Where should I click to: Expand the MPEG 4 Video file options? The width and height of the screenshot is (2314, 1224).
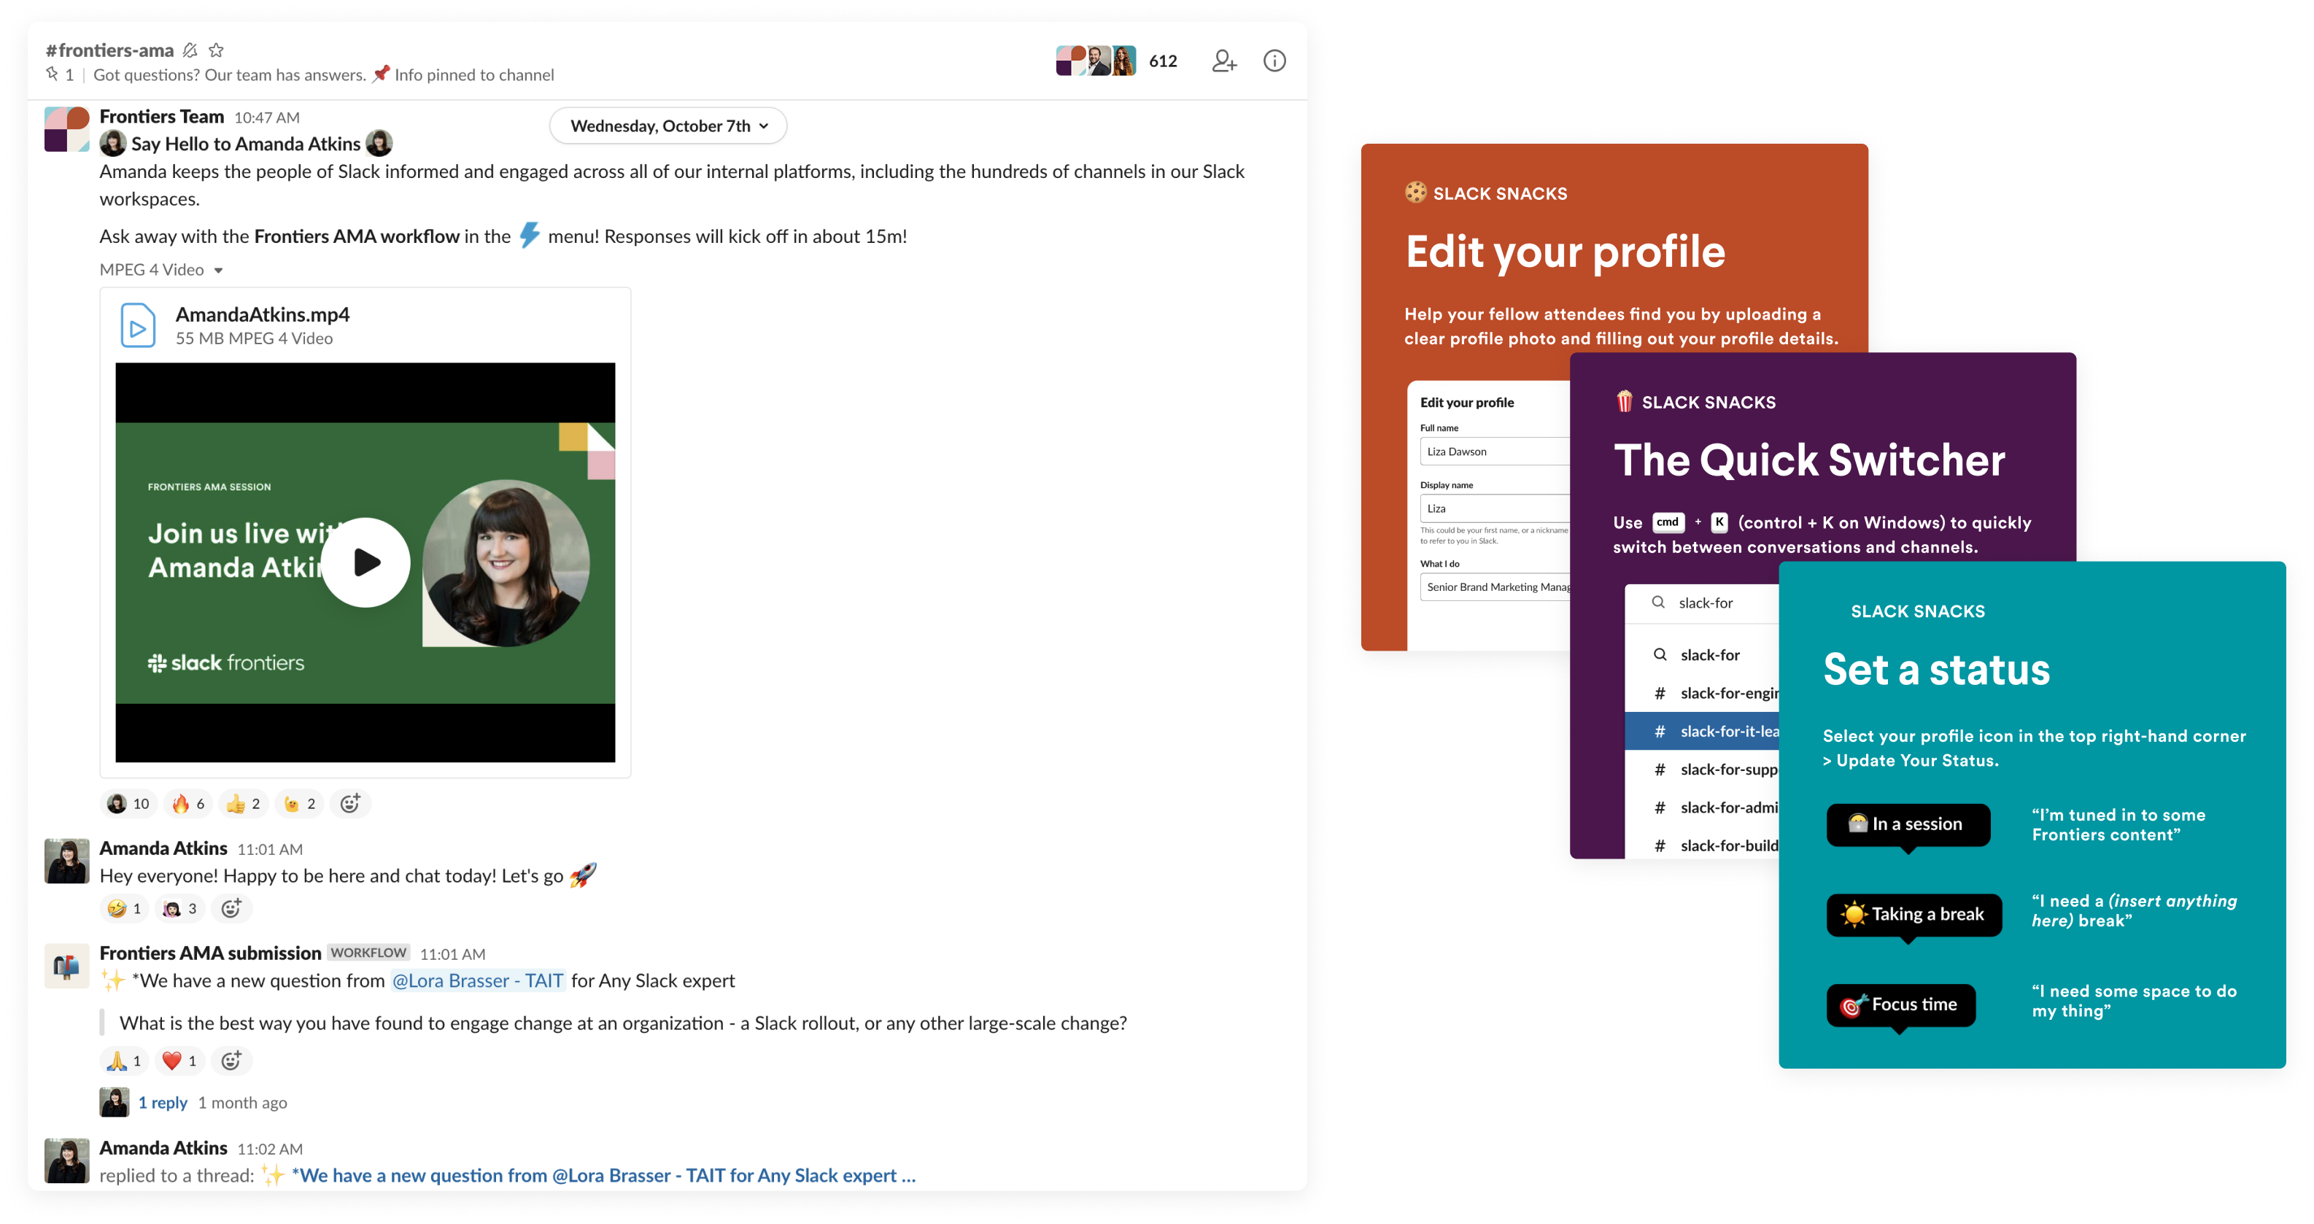point(222,268)
